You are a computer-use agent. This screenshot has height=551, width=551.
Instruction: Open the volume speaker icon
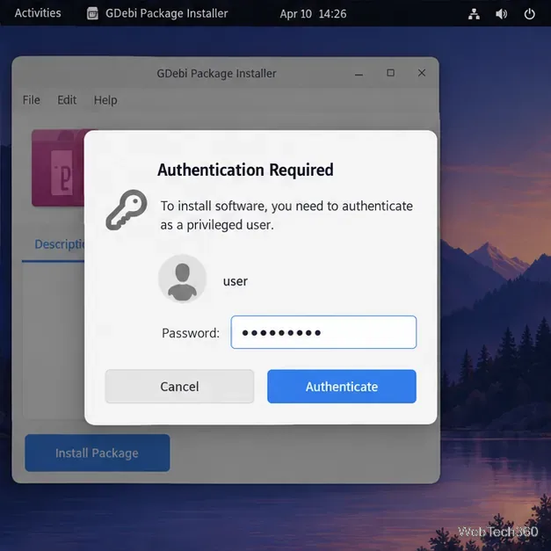click(502, 14)
